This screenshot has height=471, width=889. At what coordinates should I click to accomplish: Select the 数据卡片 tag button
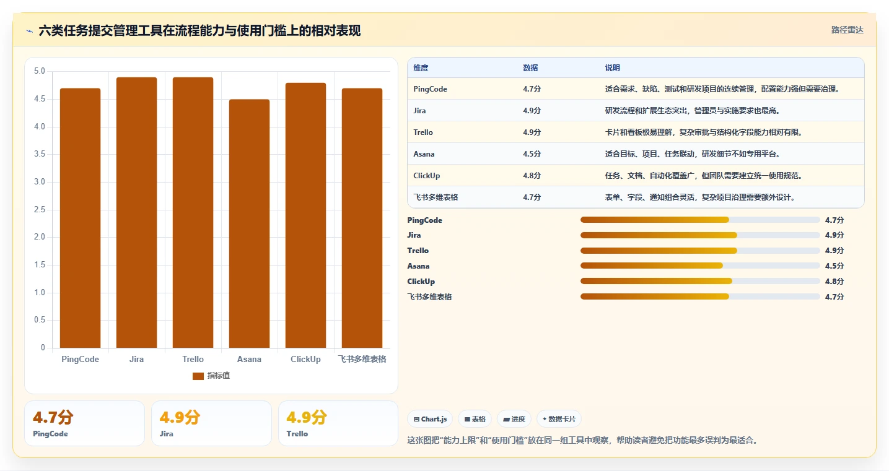559,419
